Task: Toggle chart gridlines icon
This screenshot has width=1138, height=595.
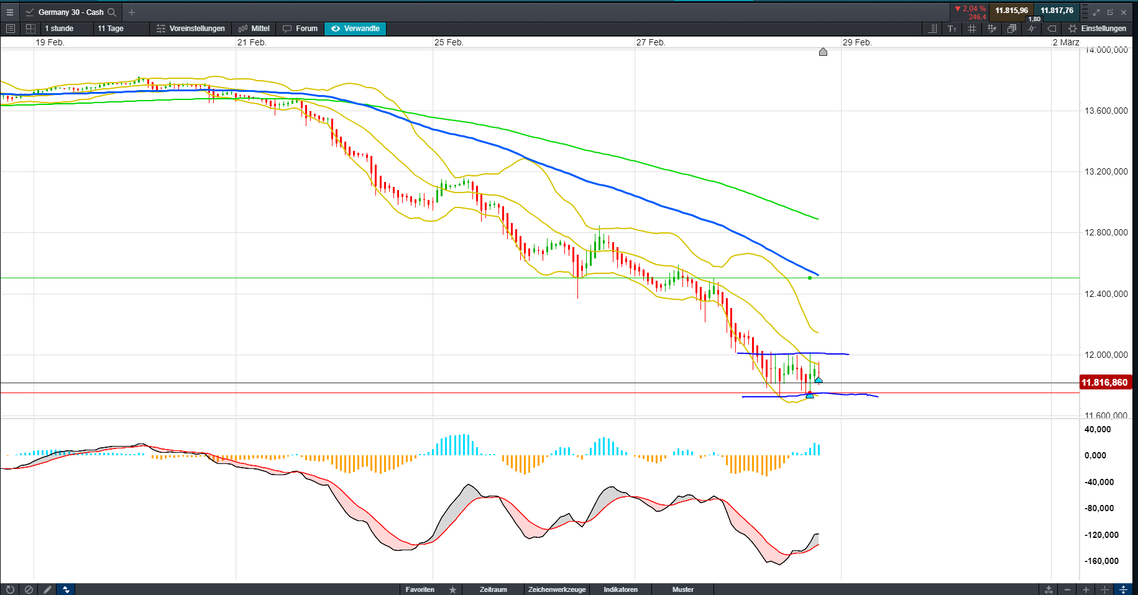Action: tap(972, 29)
